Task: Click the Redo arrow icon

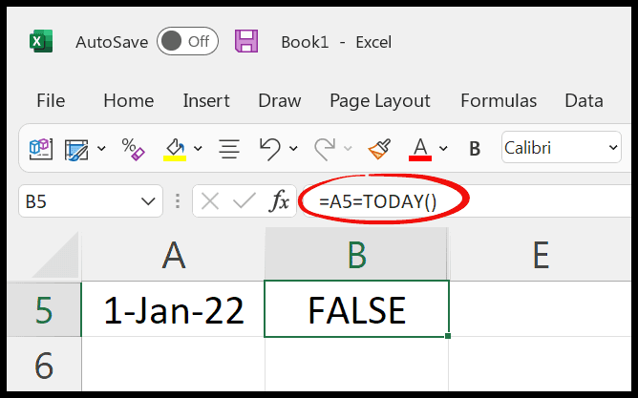Action: pos(325,148)
